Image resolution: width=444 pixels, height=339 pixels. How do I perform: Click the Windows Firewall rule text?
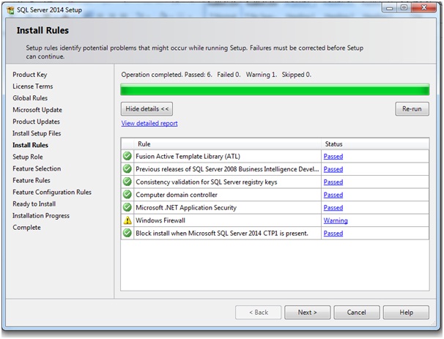pyautogui.click(x=160, y=220)
